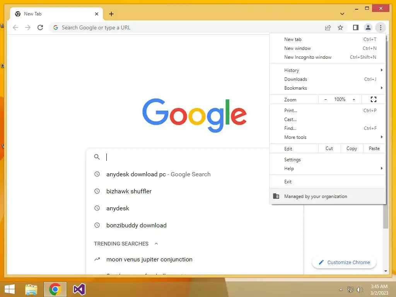396x297 pixels.
Task: Click clock icon beside bizhawk shuffler
Action: click(97, 191)
